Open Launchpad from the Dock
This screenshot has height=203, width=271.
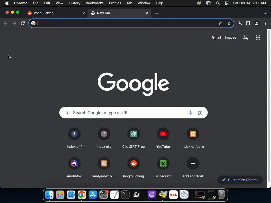click(60, 195)
